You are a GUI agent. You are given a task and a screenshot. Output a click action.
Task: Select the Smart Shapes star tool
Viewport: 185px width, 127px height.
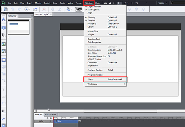tap(4, 19)
